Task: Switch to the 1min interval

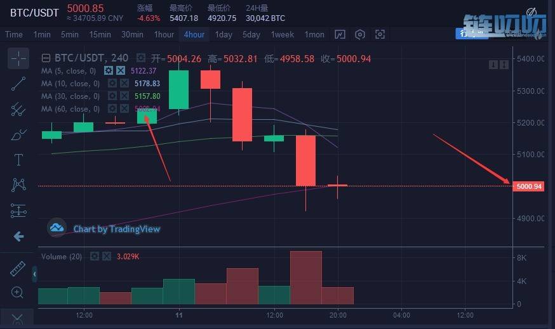Action: point(42,35)
